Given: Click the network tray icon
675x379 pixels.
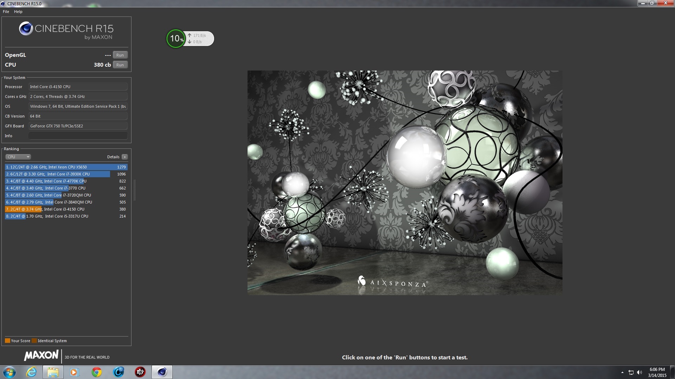Looking at the screenshot, I should pos(631,372).
